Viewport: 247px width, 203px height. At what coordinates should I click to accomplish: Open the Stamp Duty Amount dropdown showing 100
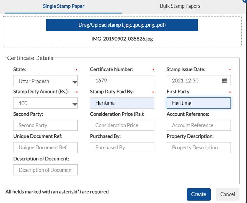coord(45,103)
